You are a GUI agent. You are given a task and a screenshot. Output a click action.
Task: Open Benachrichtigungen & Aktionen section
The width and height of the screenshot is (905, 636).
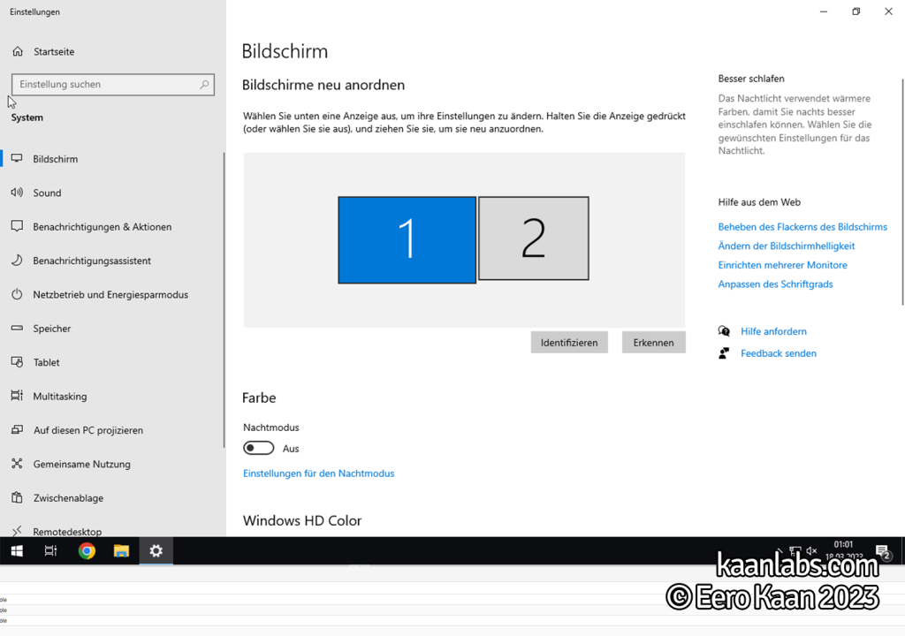point(103,227)
